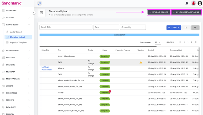Clear filters using the filter-off button

(x=186, y=28)
